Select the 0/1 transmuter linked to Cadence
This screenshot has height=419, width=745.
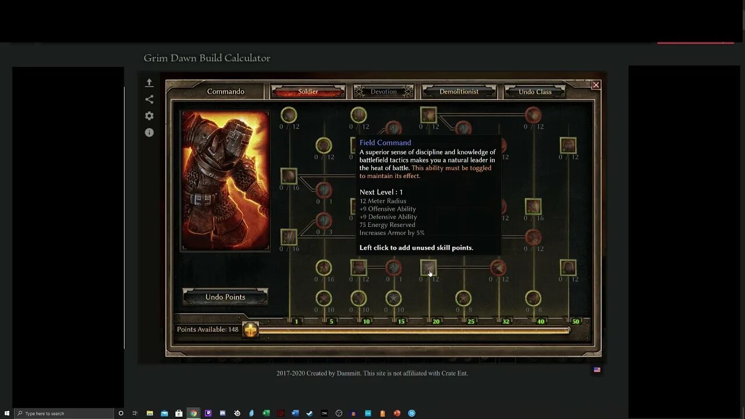[324, 190]
